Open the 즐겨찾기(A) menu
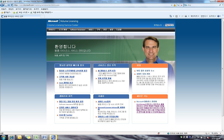 click(x=27, y=9)
